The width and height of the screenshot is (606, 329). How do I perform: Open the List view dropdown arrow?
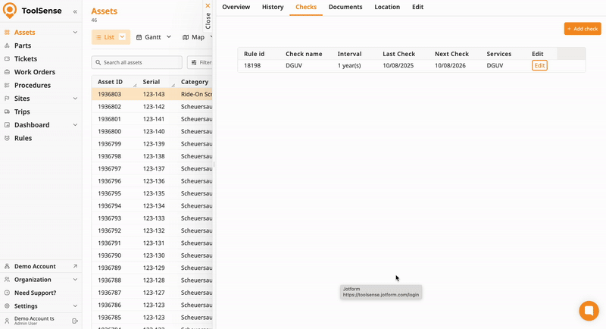click(122, 36)
